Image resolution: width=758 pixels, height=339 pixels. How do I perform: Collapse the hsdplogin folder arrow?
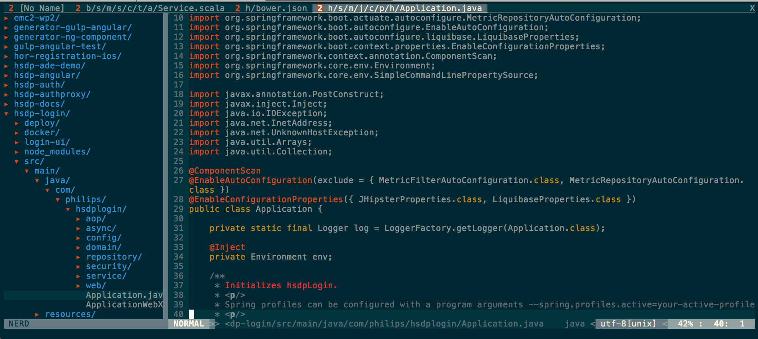click(x=68, y=209)
